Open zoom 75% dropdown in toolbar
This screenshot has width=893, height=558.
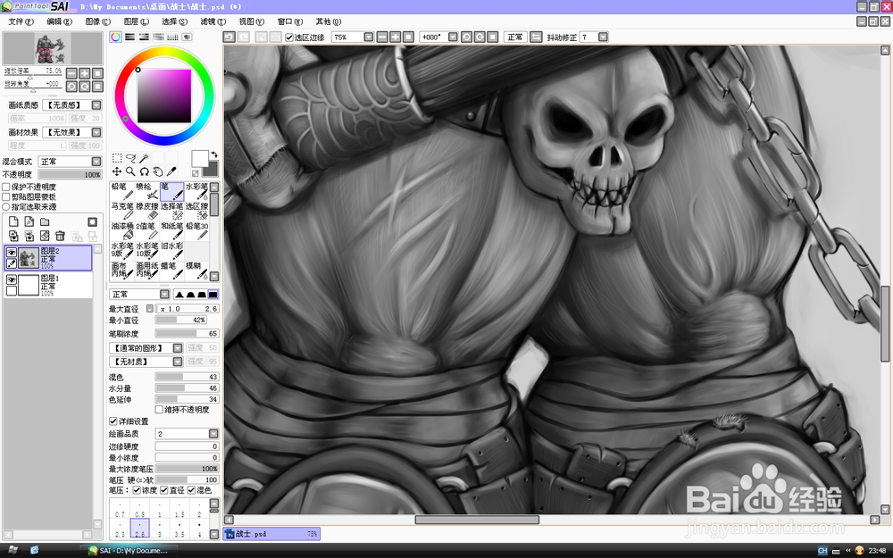pyautogui.click(x=369, y=37)
